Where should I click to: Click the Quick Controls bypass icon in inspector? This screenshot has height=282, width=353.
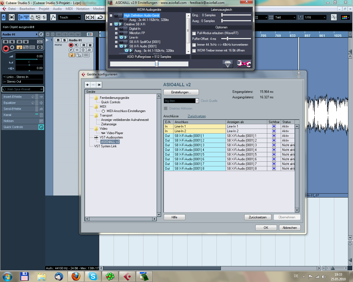[41, 127]
